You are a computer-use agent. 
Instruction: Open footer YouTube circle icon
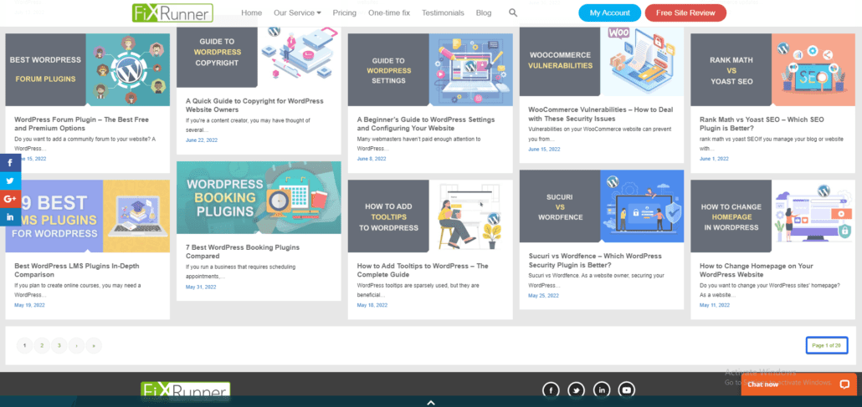(627, 390)
